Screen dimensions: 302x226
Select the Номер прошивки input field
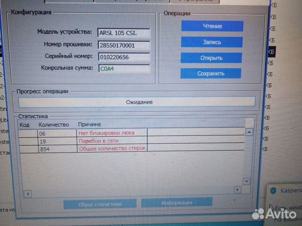pos(124,45)
